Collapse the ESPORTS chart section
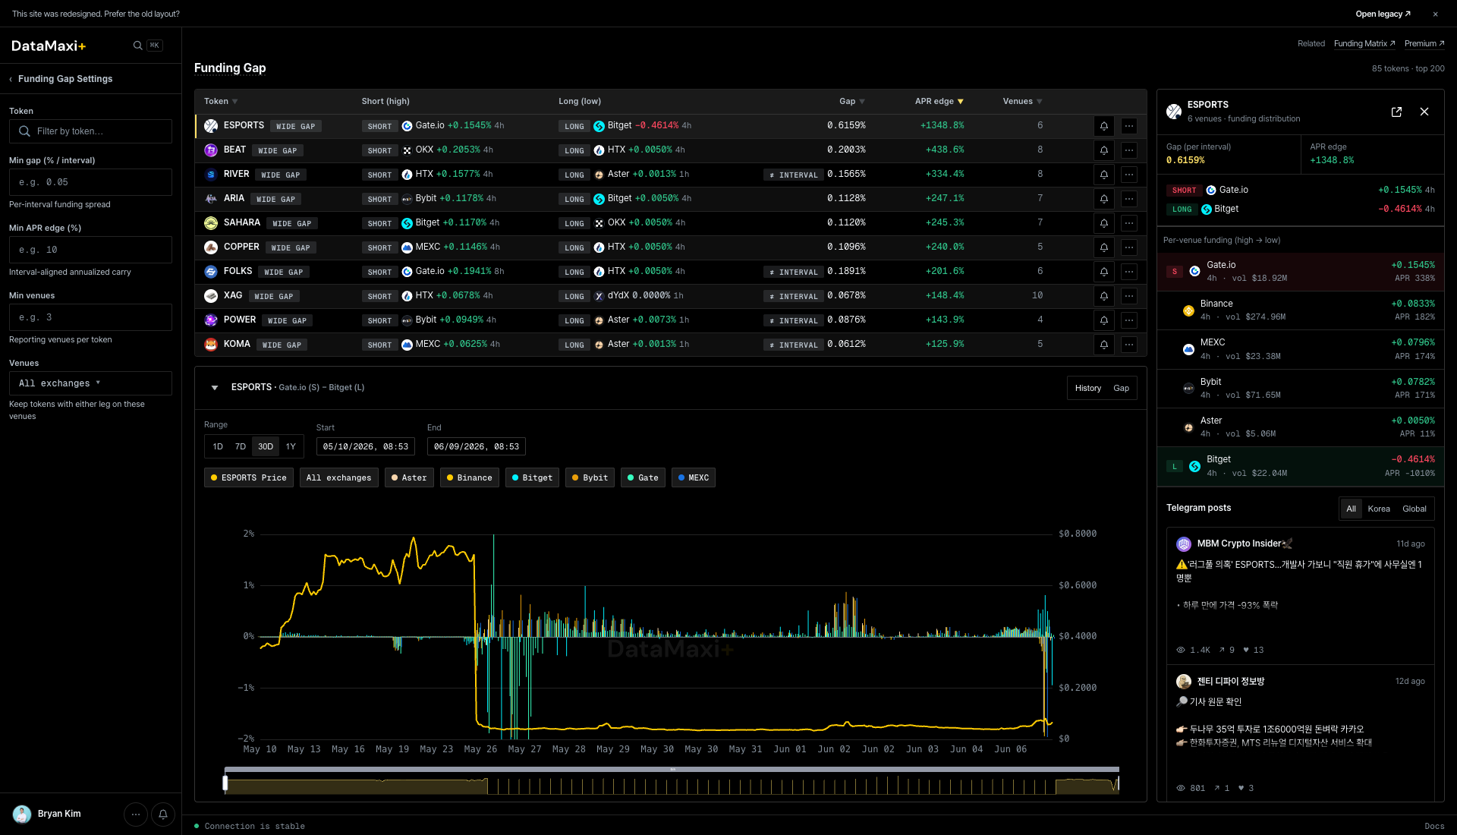Viewport: 1457px width, 835px height. (215, 388)
